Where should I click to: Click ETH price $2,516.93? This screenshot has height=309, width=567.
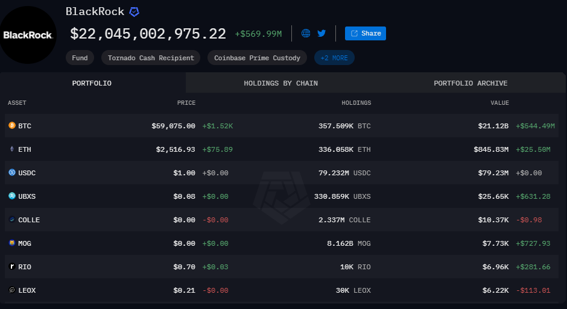pyautogui.click(x=176, y=149)
